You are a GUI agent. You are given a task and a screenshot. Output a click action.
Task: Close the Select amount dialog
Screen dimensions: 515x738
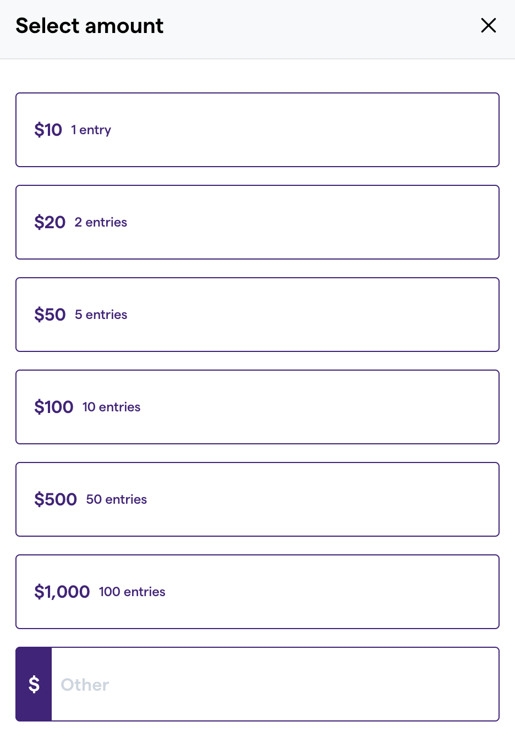pos(488,25)
